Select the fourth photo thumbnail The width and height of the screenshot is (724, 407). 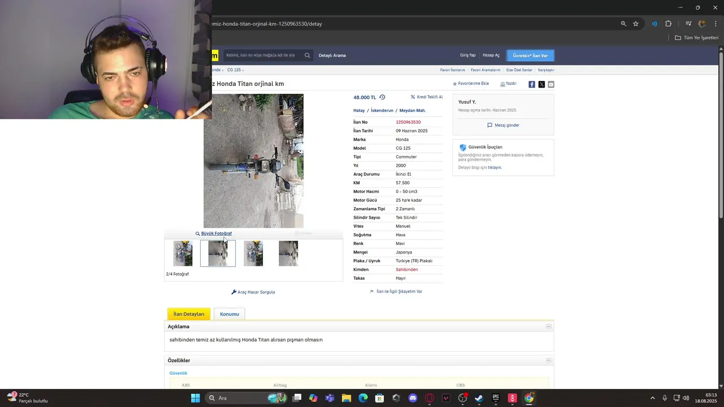(x=288, y=253)
